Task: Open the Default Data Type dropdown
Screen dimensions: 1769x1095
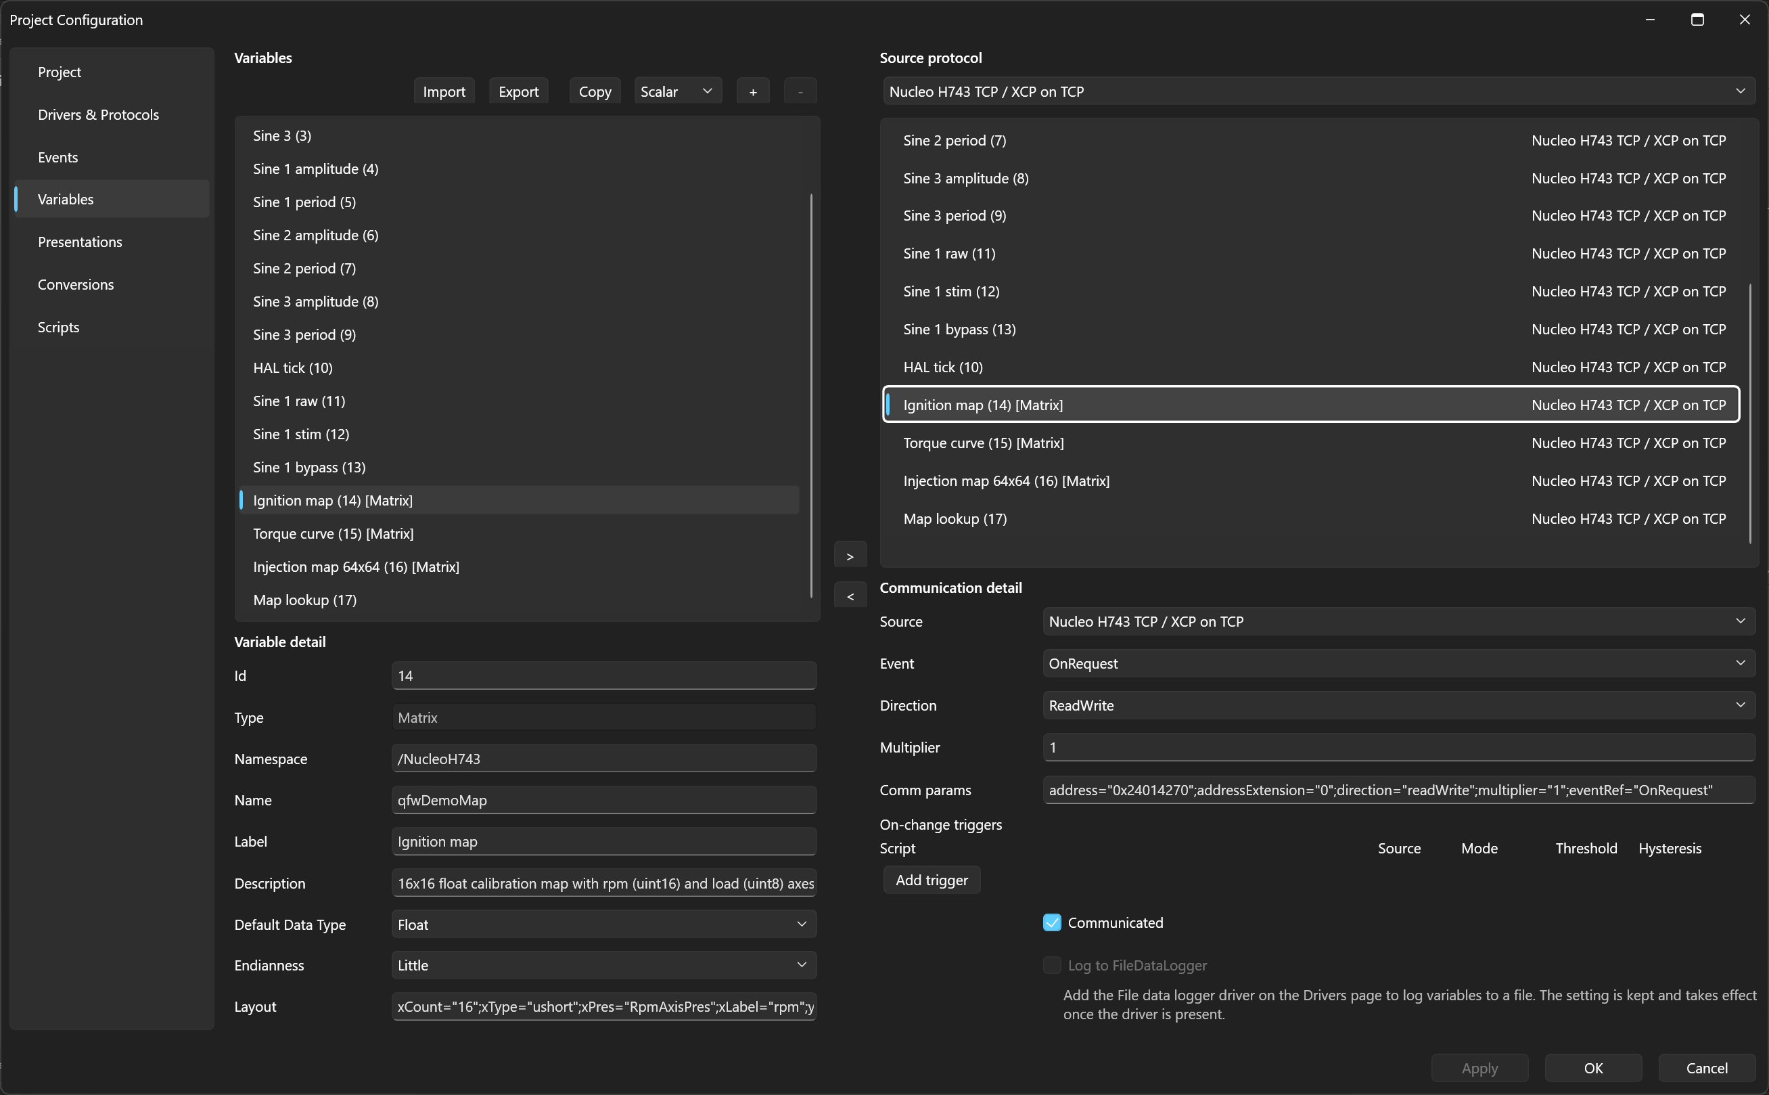Action: tap(603, 924)
